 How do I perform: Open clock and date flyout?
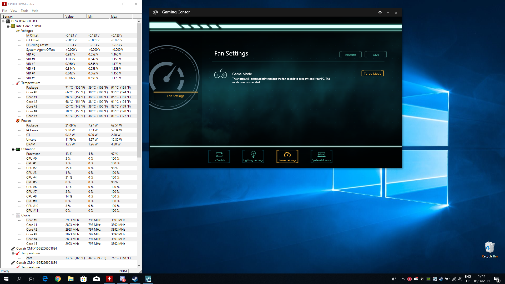pos(482,279)
